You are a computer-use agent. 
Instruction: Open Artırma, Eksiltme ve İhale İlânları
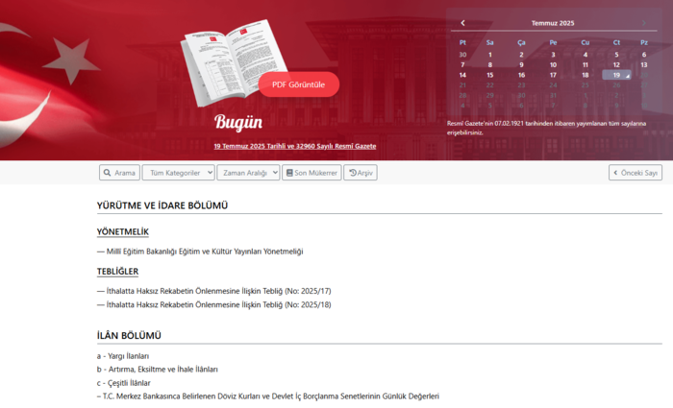point(157,370)
